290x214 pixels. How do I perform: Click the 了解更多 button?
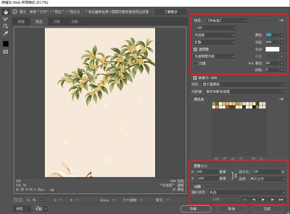point(171,12)
